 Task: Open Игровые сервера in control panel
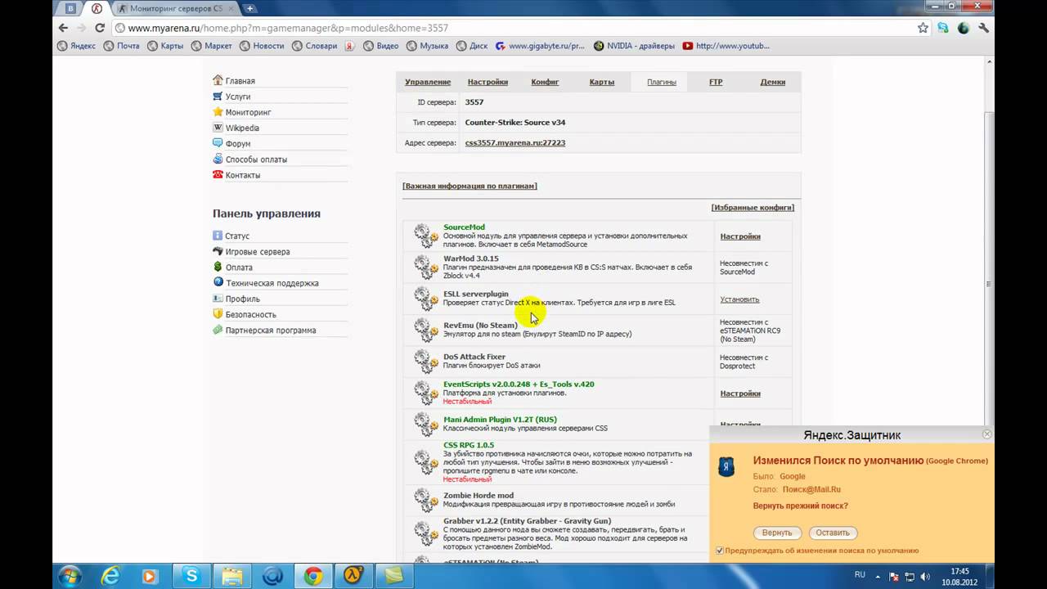tap(258, 252)
